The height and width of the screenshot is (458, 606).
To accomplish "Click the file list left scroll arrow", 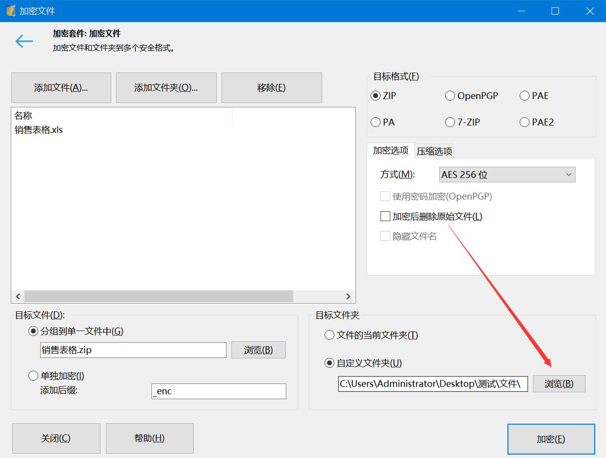I will 18,296.
